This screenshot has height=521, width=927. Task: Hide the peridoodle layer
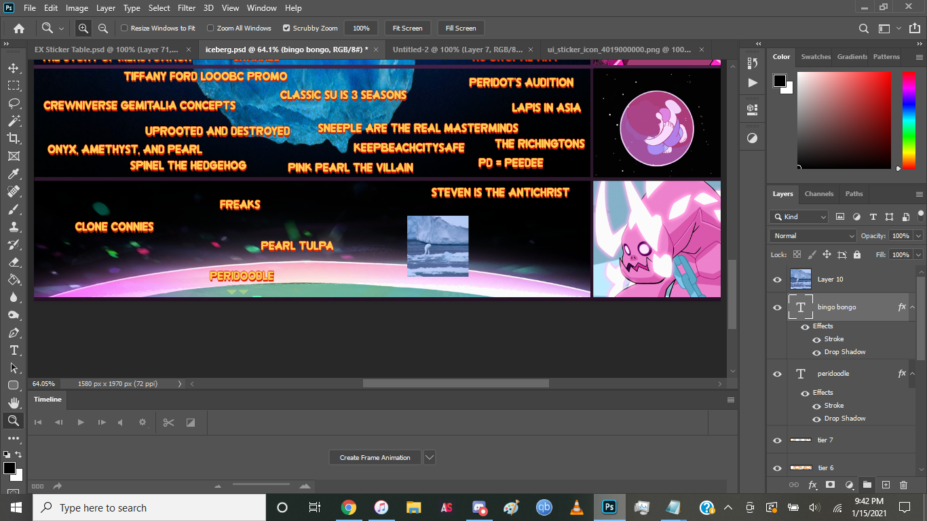pos(778,374)
